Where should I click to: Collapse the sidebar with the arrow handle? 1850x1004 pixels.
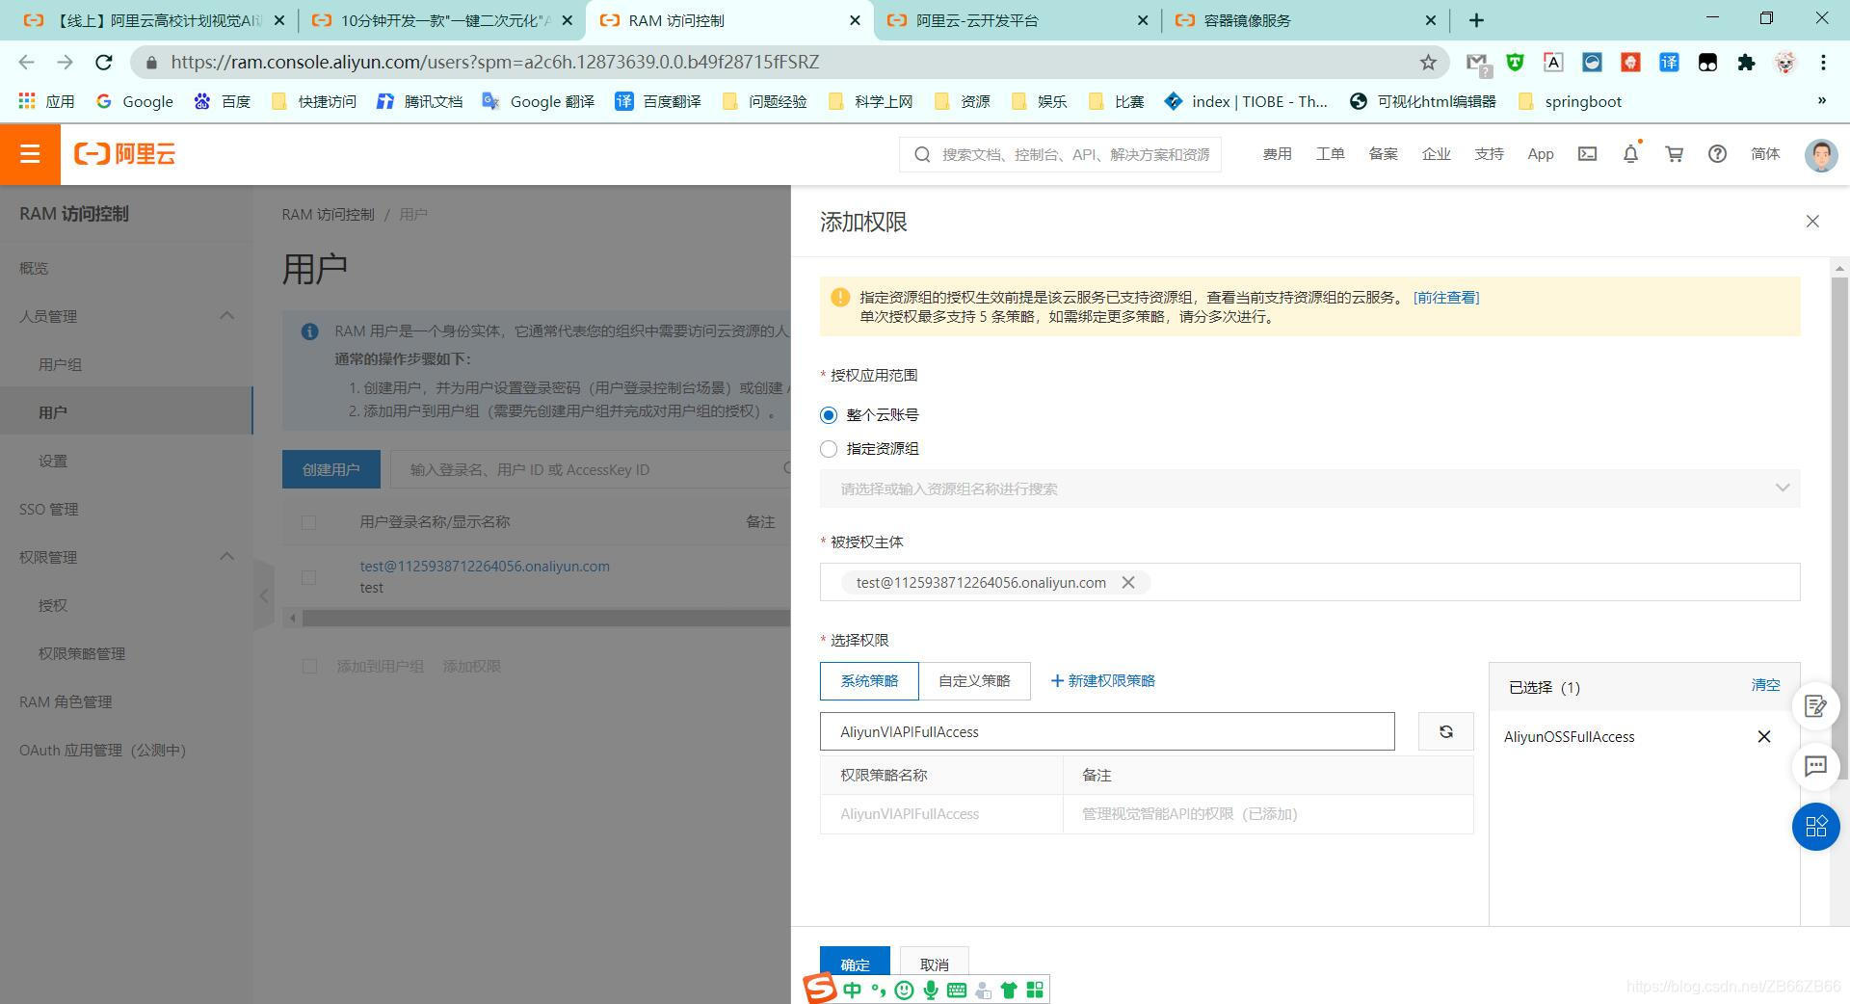(264, 595)
